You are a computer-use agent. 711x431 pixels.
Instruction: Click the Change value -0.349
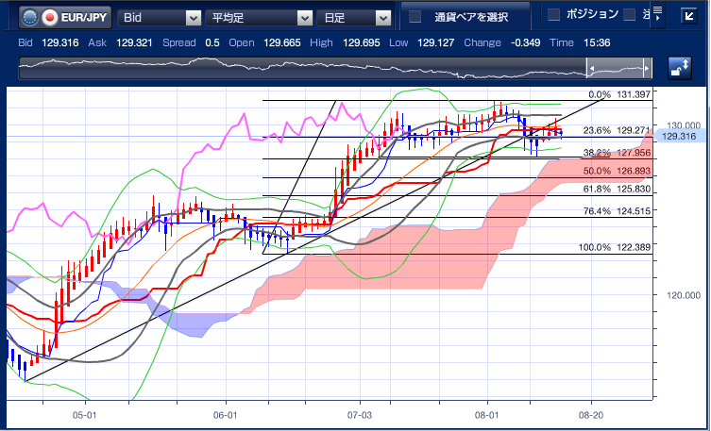click(x=525, y=43)
